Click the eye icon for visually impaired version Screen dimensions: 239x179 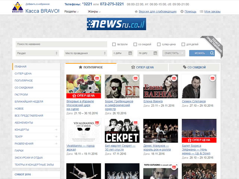(136, 12)
